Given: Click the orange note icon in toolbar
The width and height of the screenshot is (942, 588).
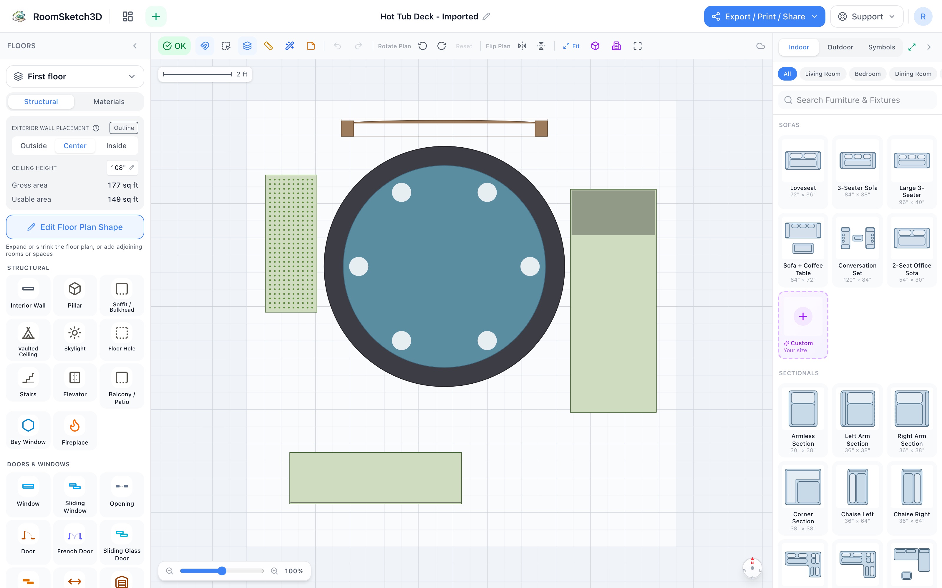Looking at the screenshot, I should 311,46.
